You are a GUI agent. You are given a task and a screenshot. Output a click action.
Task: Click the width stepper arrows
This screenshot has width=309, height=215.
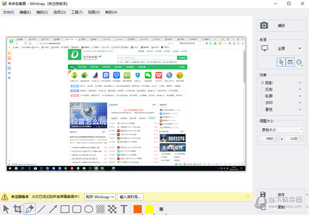coord(276,139)
